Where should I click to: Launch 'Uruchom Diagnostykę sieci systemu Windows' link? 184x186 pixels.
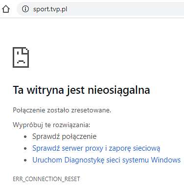[107, 160]
